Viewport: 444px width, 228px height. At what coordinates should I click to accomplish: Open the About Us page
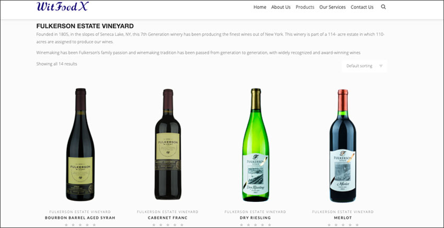281,7
